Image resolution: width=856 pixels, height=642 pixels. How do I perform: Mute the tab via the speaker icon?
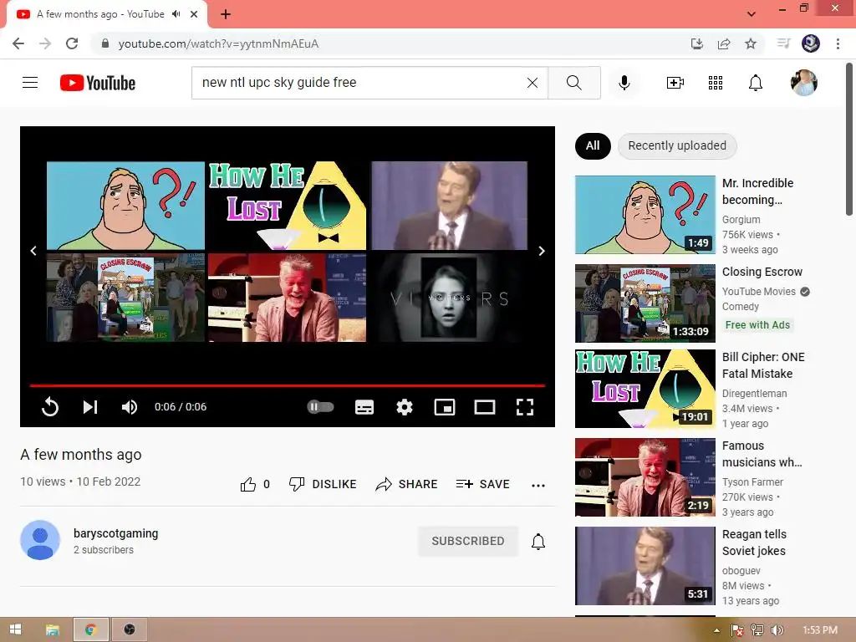(x=176, y=14)
